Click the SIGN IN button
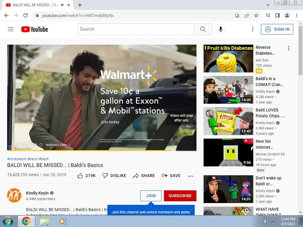 [x=277, y=29]
